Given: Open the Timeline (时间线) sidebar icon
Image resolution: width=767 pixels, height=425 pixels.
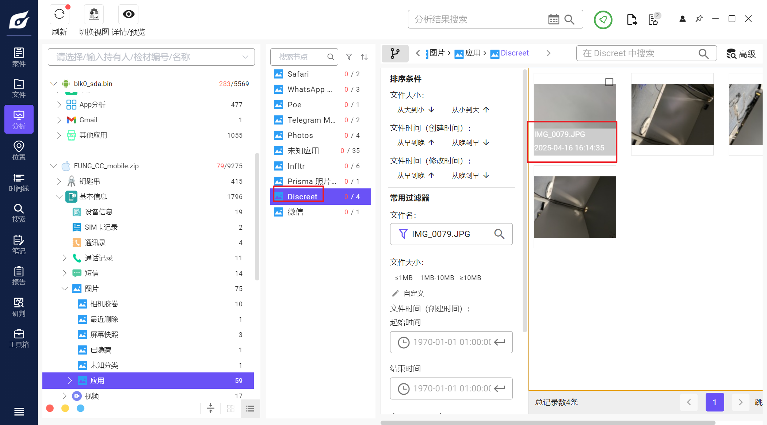Looking at the screenshot, I should pyautogui.click(x=19, y=182).
